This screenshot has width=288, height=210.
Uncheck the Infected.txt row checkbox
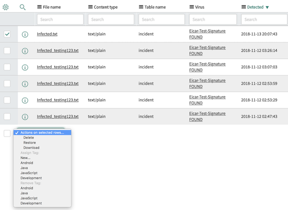click(x=7, y=34)
